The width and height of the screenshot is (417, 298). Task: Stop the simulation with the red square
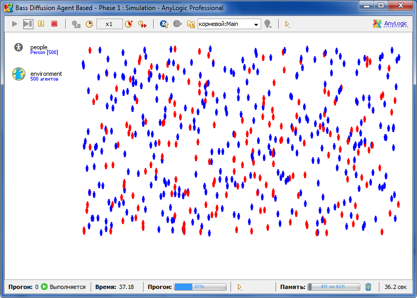tap(54, 24)
